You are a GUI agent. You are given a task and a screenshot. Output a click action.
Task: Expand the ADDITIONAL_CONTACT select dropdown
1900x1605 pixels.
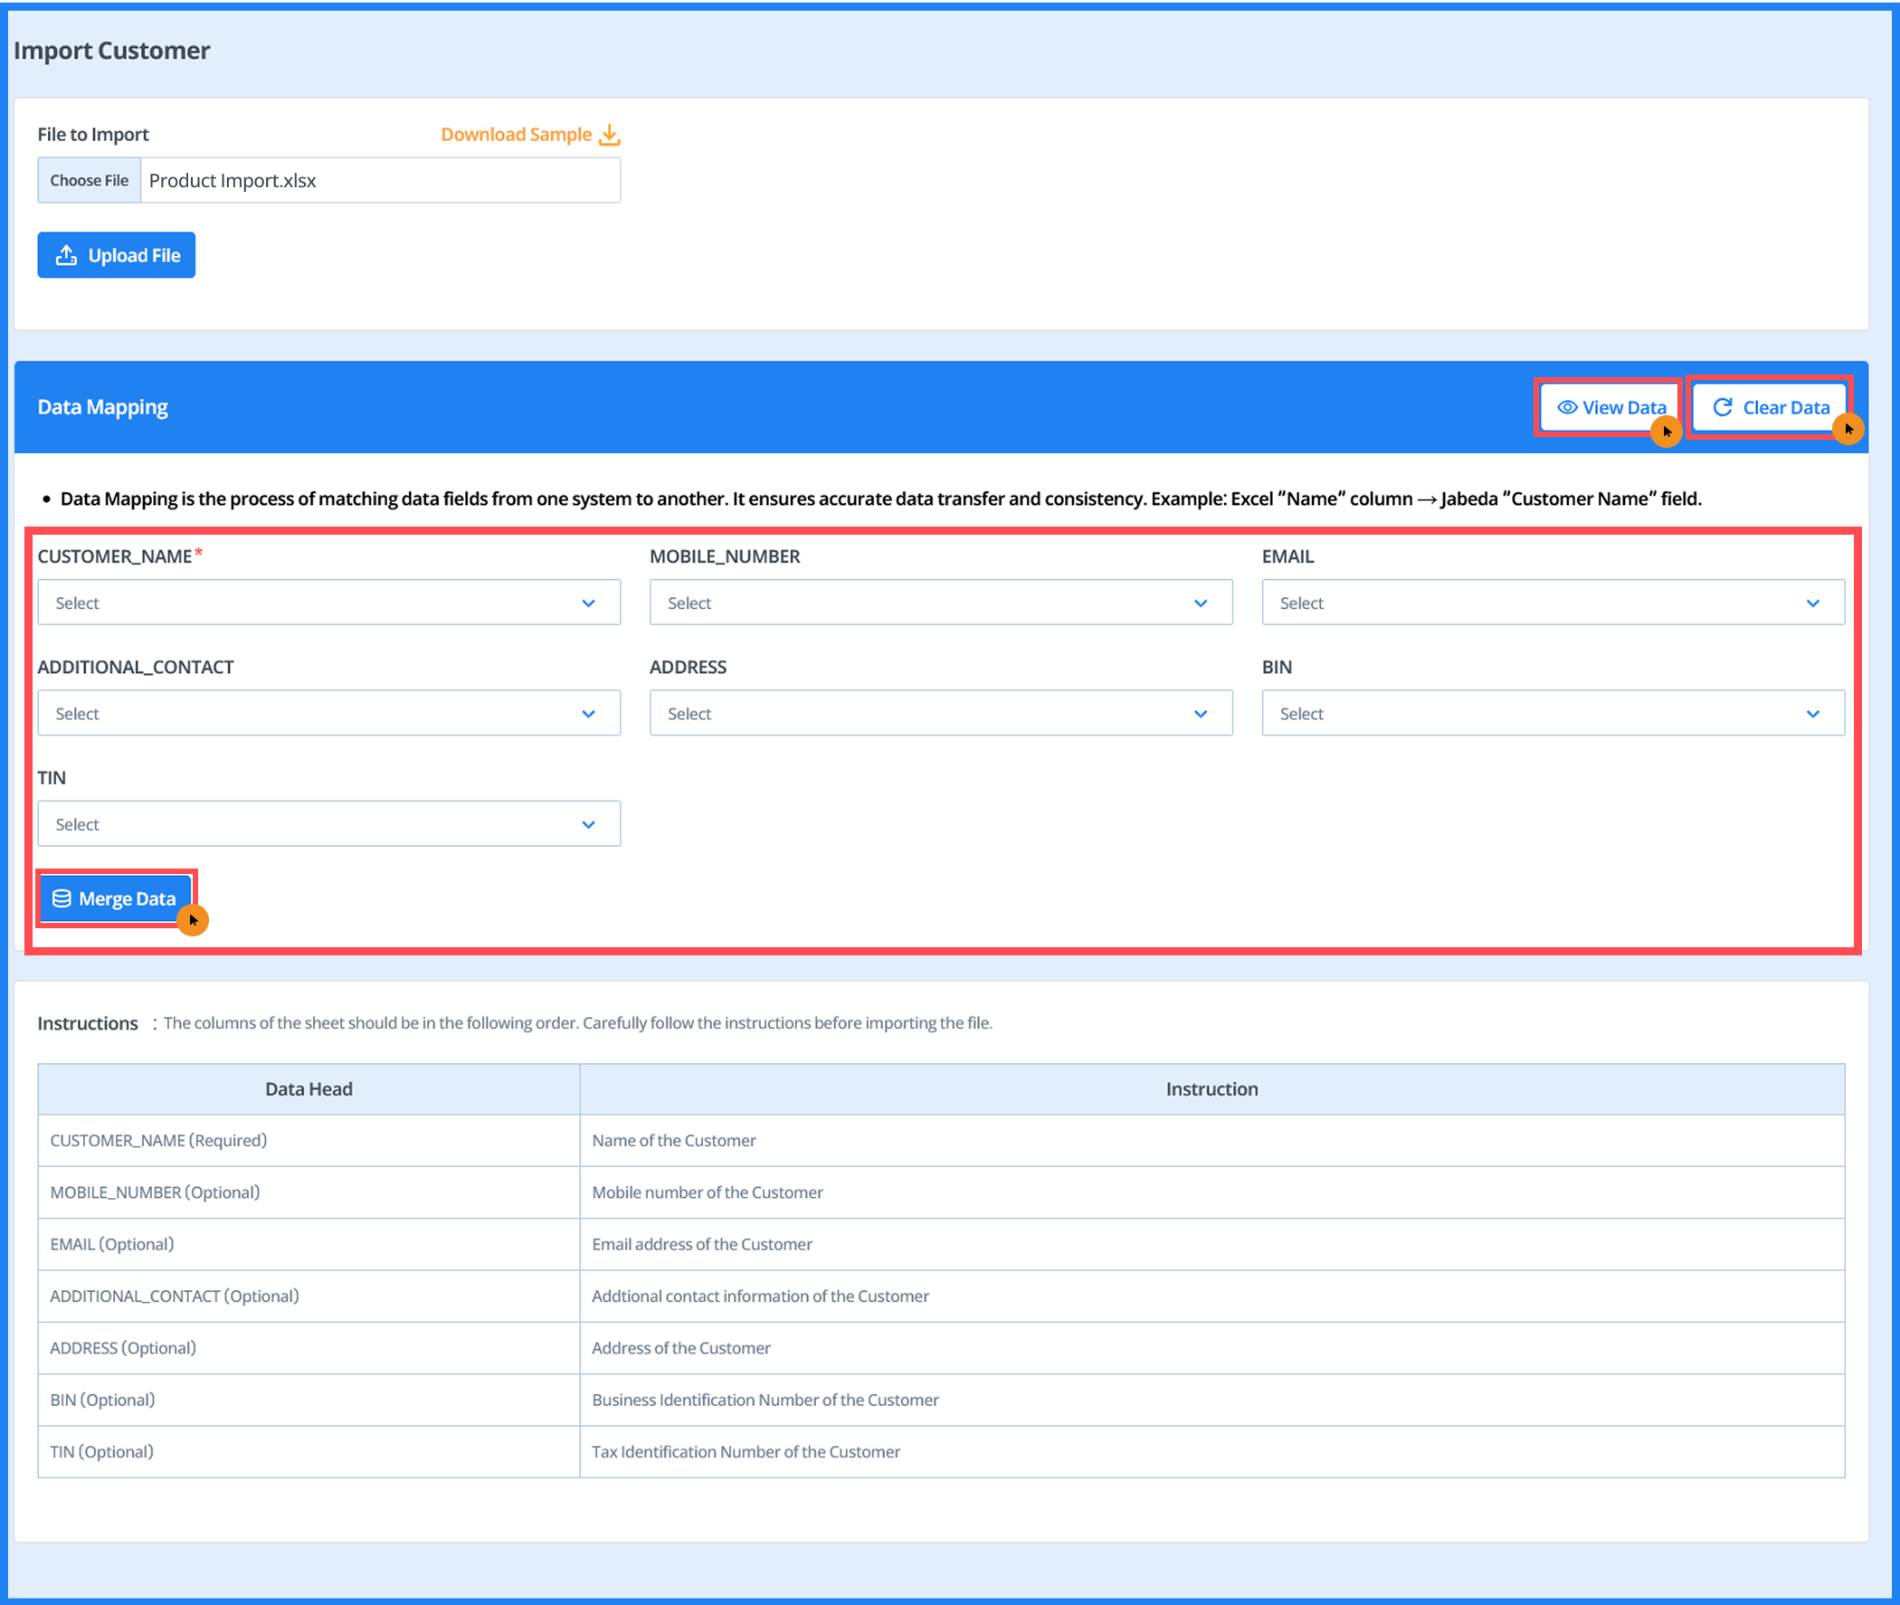328,713
